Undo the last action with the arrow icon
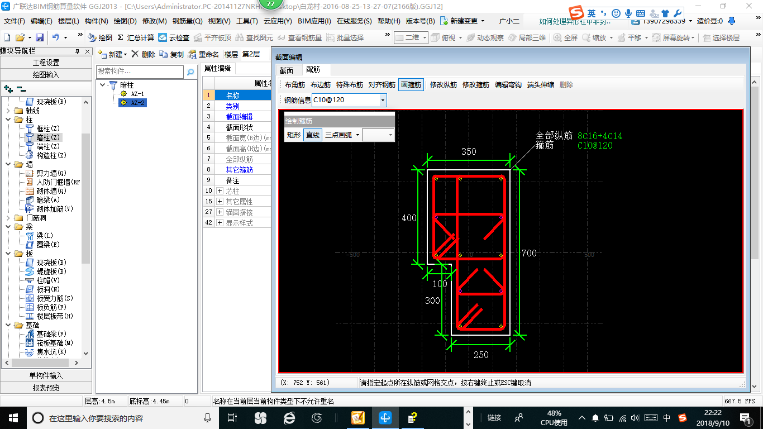The image size is (763, 429). pyautogui.click(x=56, y=37)
